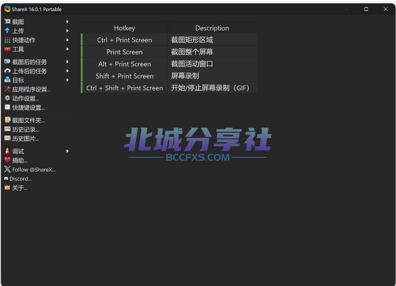Select the 开始/停止屏幕录制（GIF）description cell
The height and width of the screenshot is (286, 396).
(212, 88)
